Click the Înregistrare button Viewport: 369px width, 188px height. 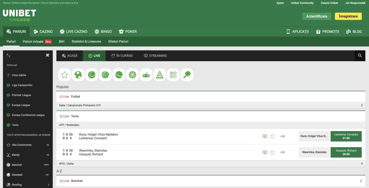(x=348, y=16)
